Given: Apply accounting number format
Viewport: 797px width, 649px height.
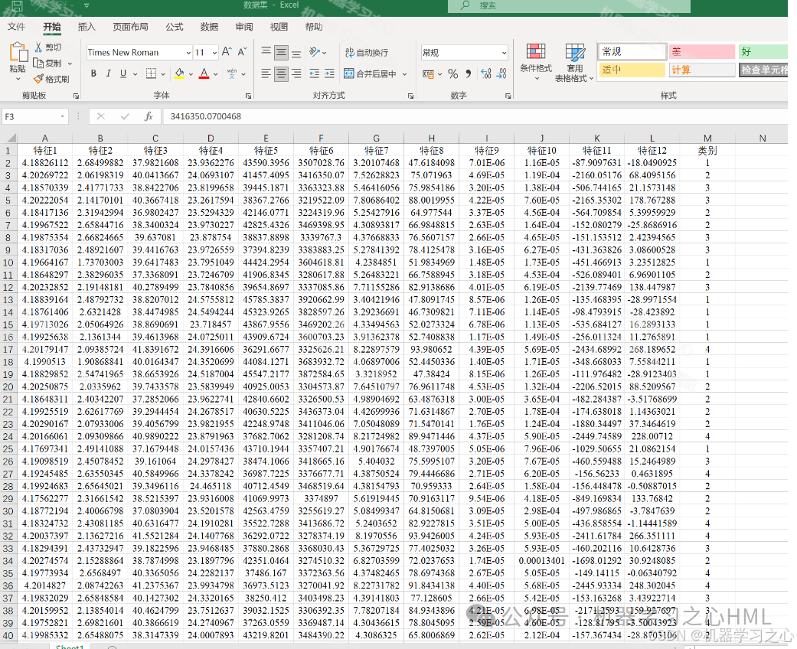Looking at the screenshot, I should pos(429,74).
